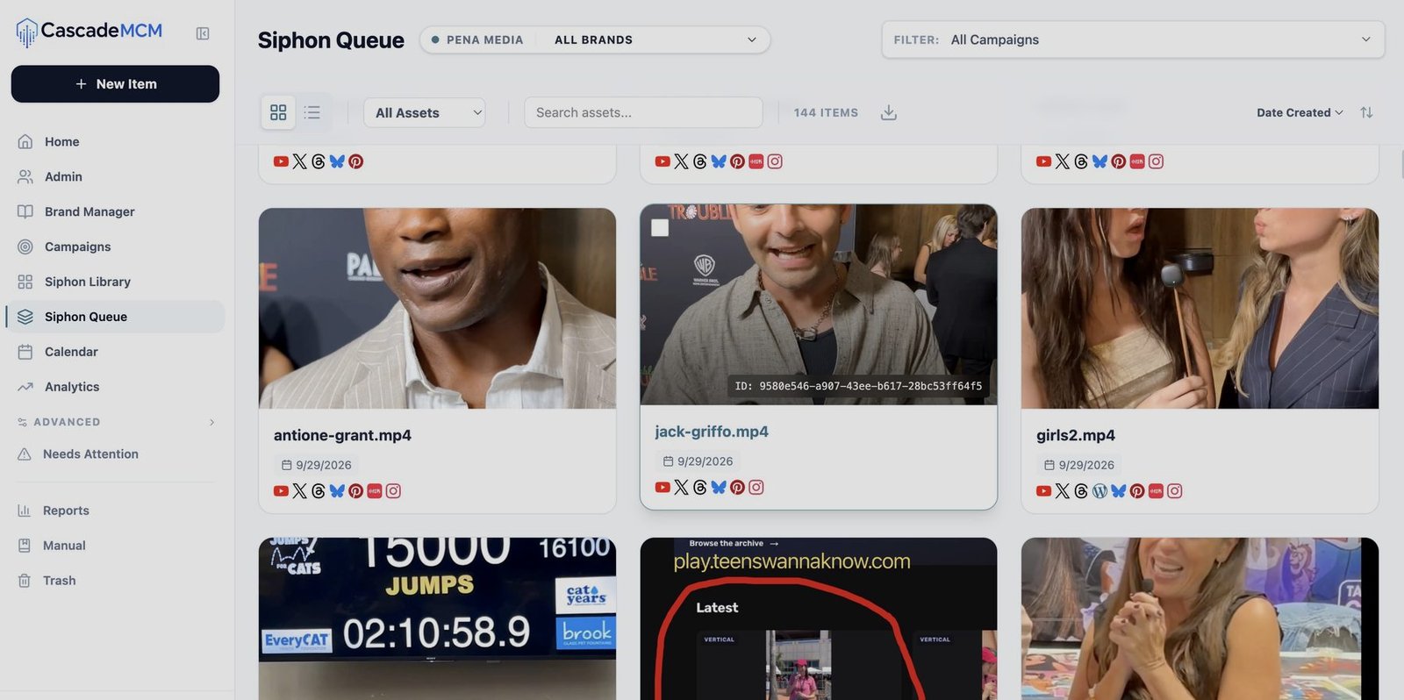Switch to grid view
Viewport: 1404px width, 700px height.
pos(278,112)
